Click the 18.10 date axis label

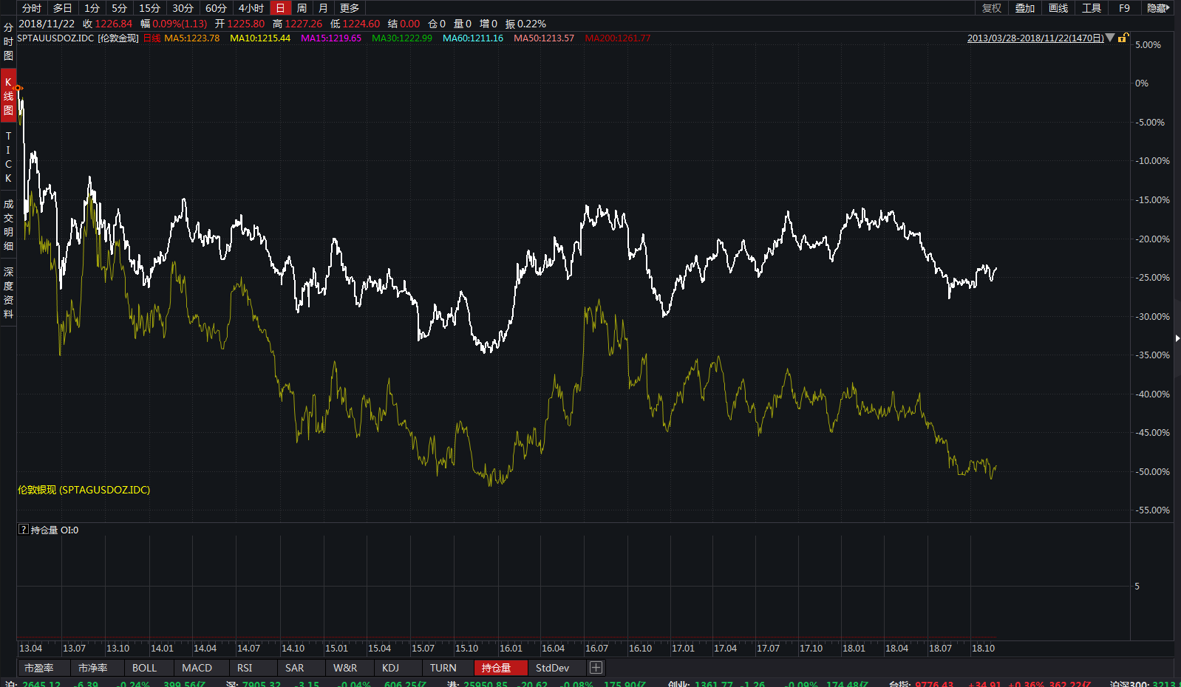click(x=983, y=648)
